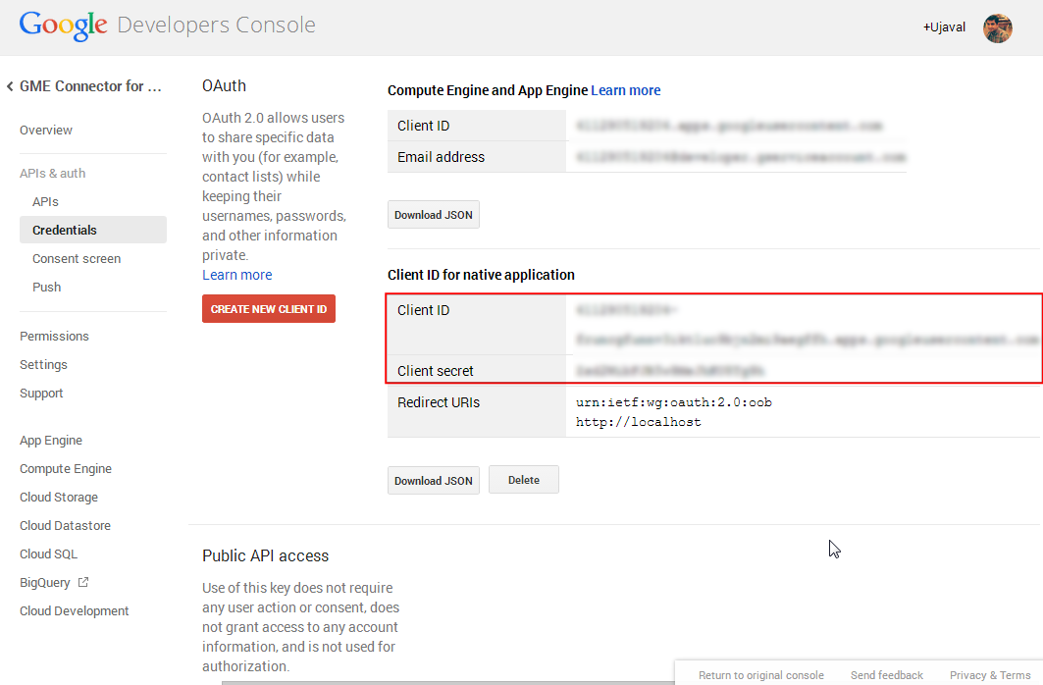Click the +Ujaval account link
Screen dimensions: 1043x685
945,27
